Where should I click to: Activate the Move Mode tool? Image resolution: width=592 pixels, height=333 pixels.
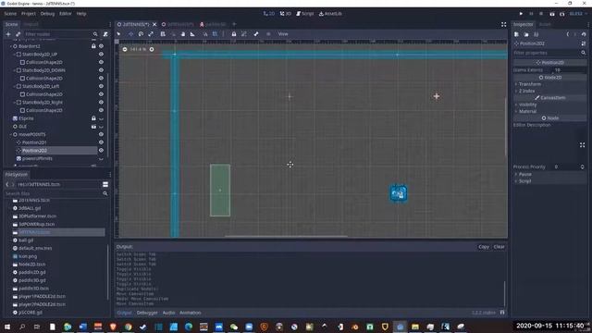coord(130,34)
